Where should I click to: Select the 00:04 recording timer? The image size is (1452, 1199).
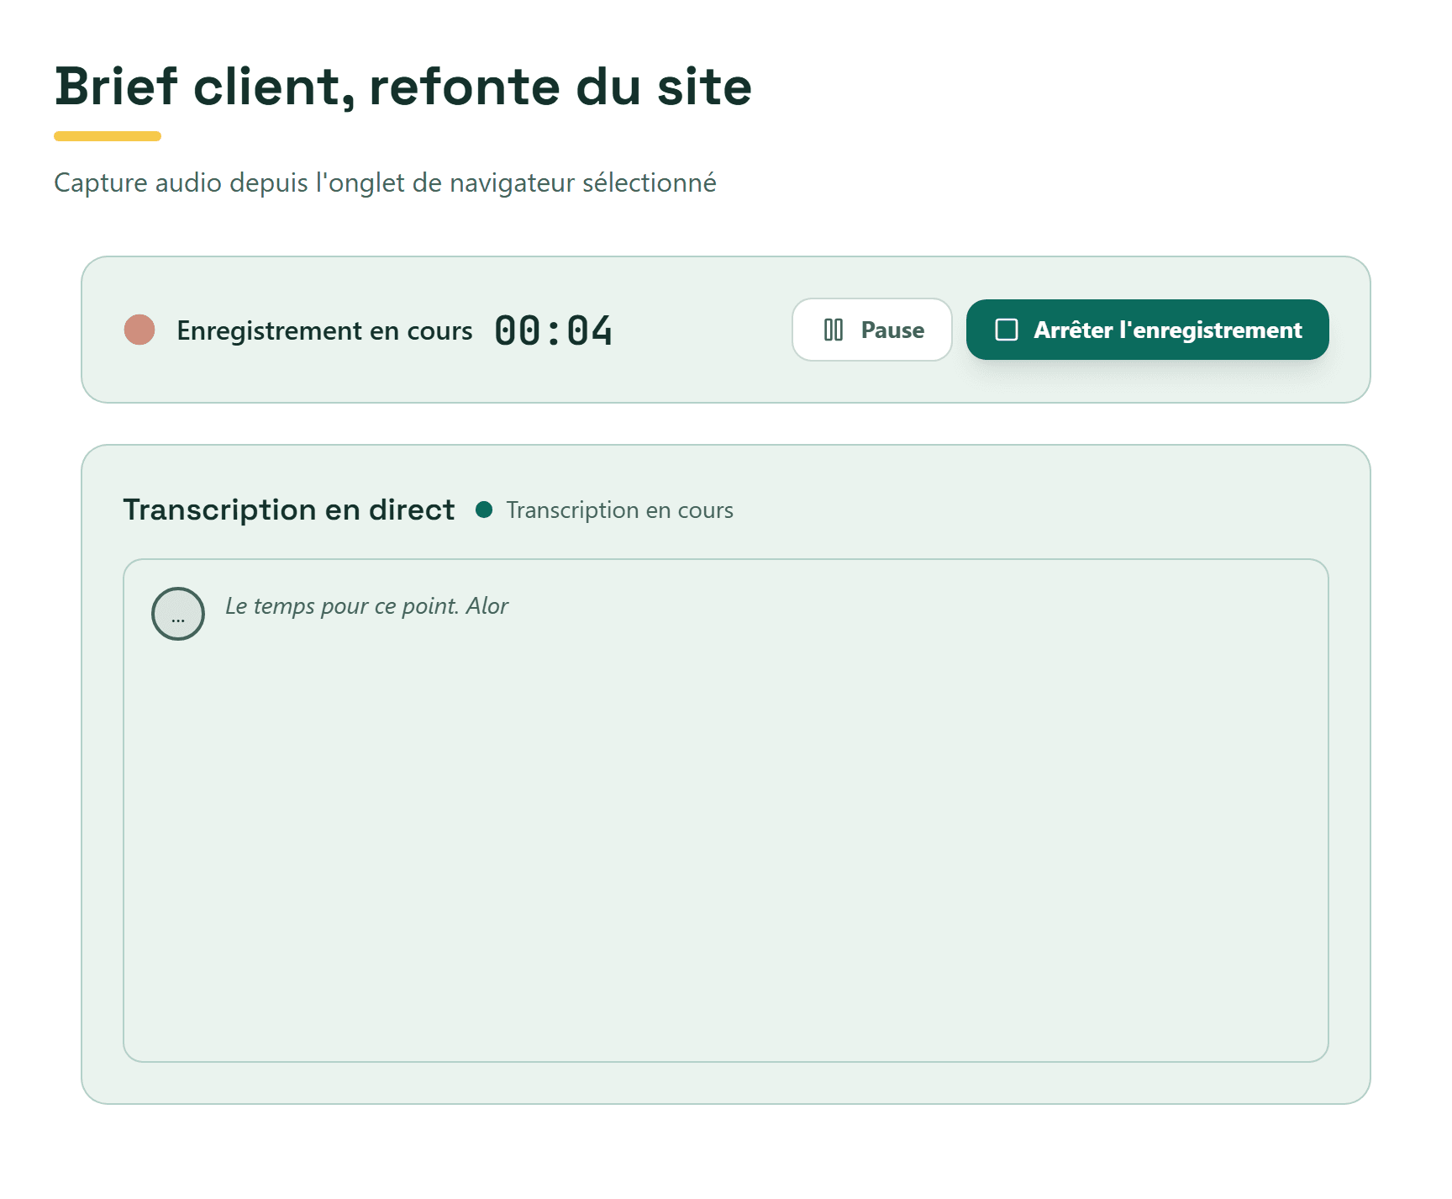(x=553, y=330)
